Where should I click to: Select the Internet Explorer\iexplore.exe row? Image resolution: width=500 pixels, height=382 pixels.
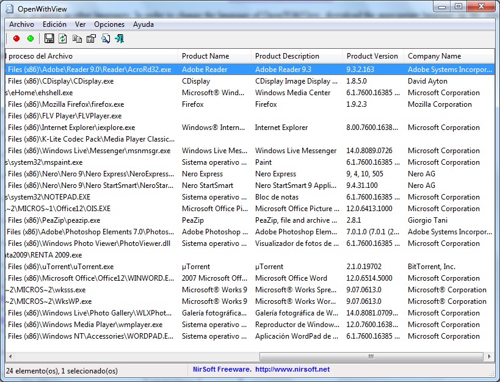(x=250, y=128)
